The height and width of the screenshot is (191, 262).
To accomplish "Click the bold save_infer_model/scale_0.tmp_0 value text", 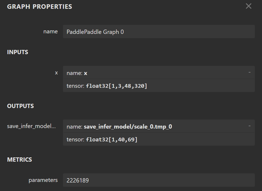I will 128,126.
